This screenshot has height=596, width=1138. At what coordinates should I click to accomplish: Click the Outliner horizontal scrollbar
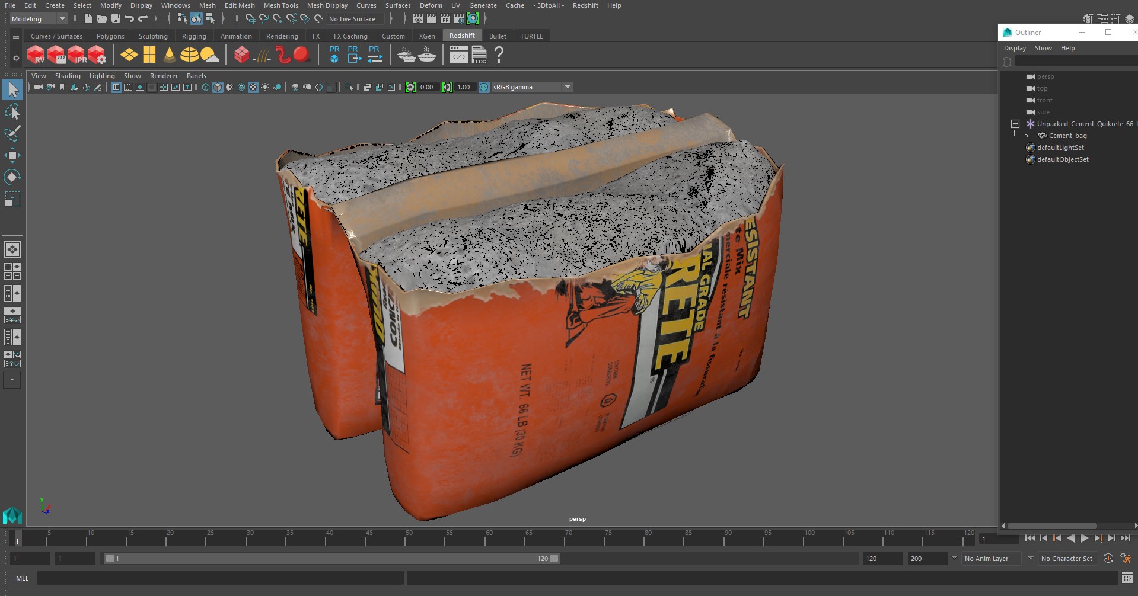pyautogui.click(x=1052, y=525)
